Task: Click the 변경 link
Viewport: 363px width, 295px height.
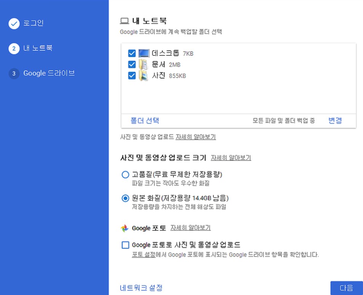Action: click(x=335, y=121)
